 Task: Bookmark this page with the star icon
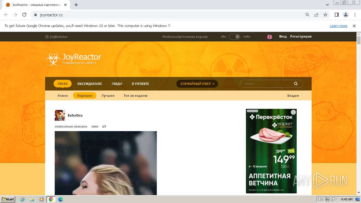325,15
